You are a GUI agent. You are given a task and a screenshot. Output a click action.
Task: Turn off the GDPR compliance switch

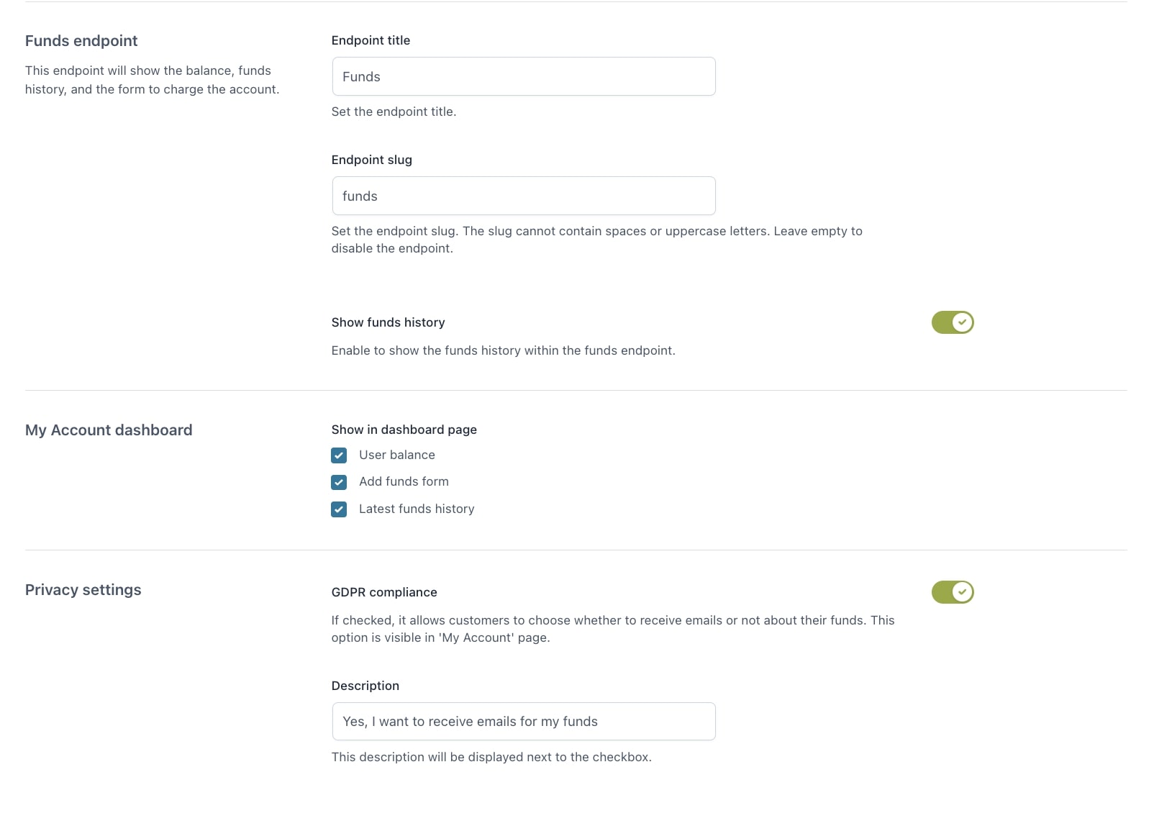(952, 592)
